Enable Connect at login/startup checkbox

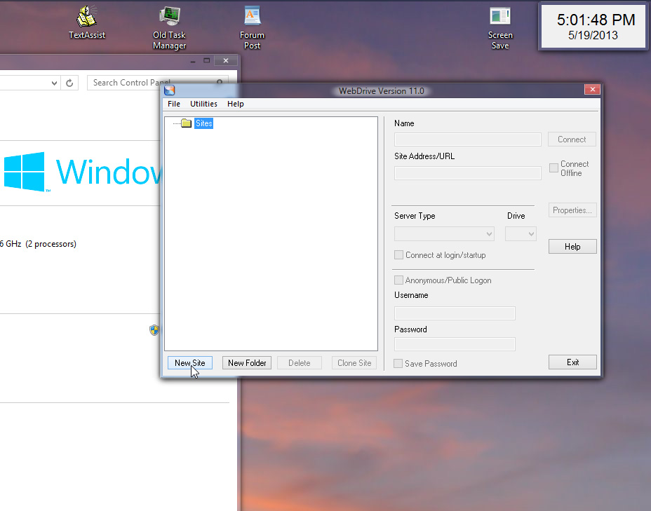(x=398, y=254)
